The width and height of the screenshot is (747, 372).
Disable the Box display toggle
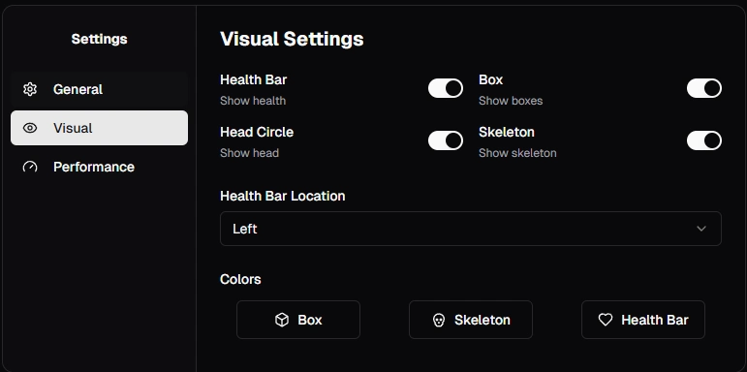pos(704,88)
